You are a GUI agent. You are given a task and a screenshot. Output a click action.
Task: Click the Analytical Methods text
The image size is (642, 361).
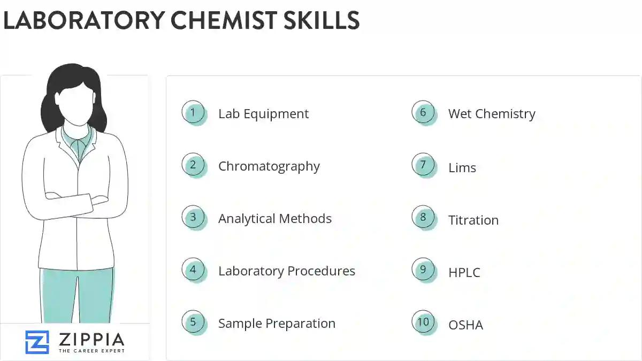pyautogui.click(x=274, y=219)
